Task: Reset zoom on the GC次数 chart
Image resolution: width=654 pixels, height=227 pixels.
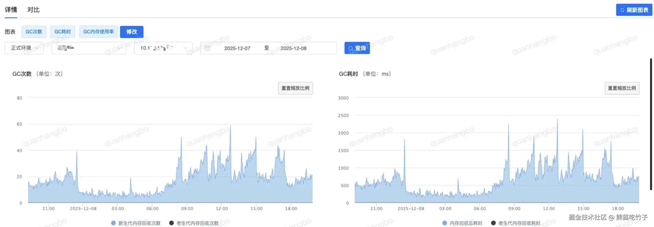Action: coord(295,88)
